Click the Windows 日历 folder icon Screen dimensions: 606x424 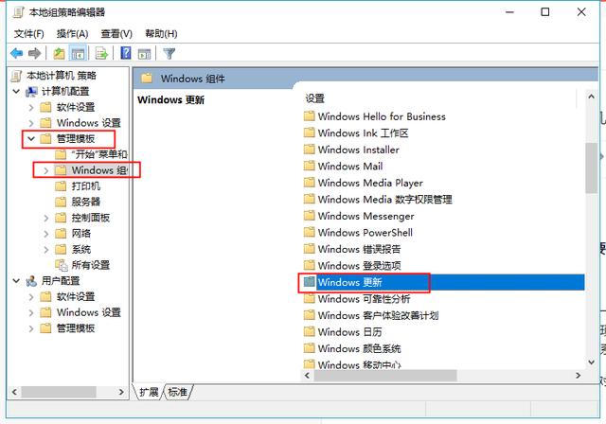point(310,331)
